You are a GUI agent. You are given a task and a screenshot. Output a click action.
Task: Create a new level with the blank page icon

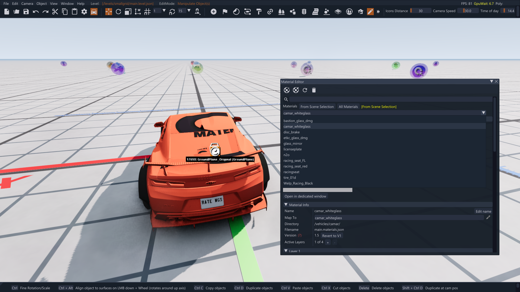click(x=7, y=12)
